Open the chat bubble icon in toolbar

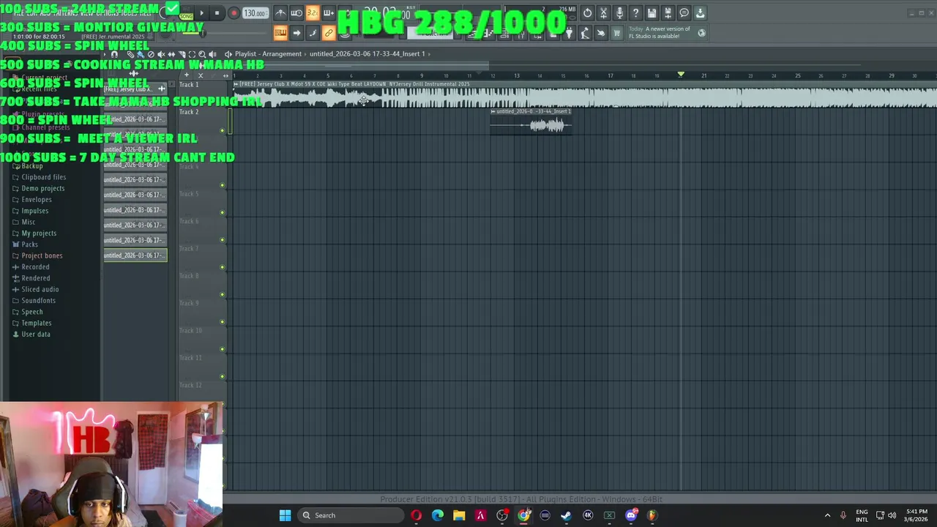tap(684, 13)
